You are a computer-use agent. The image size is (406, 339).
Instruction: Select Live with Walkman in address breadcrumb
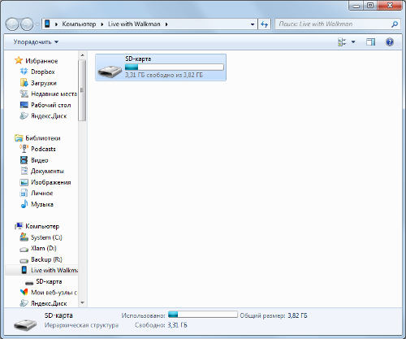coord(134,24)
